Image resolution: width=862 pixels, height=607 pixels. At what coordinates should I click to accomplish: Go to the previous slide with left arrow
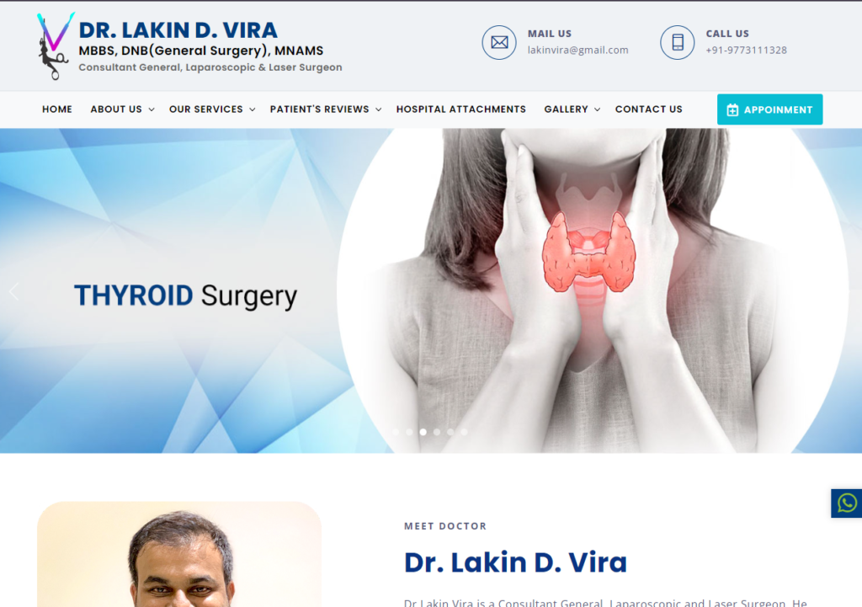[x=14, y=291]
